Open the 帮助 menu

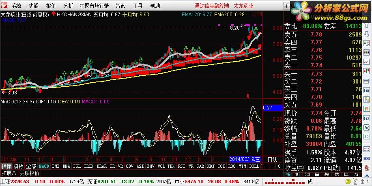155,6
